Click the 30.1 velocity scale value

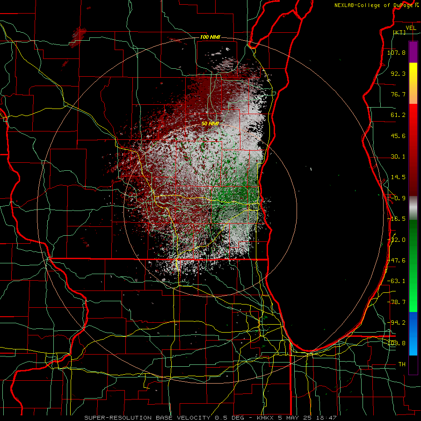(398, 157)
